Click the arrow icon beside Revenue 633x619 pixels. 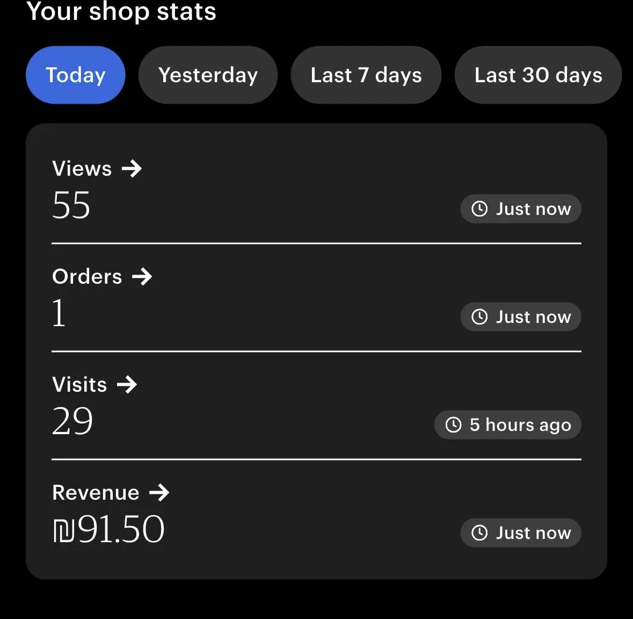click(x=159, y=493)
